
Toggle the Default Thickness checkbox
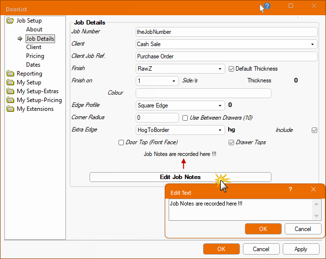tap(232, 69)
